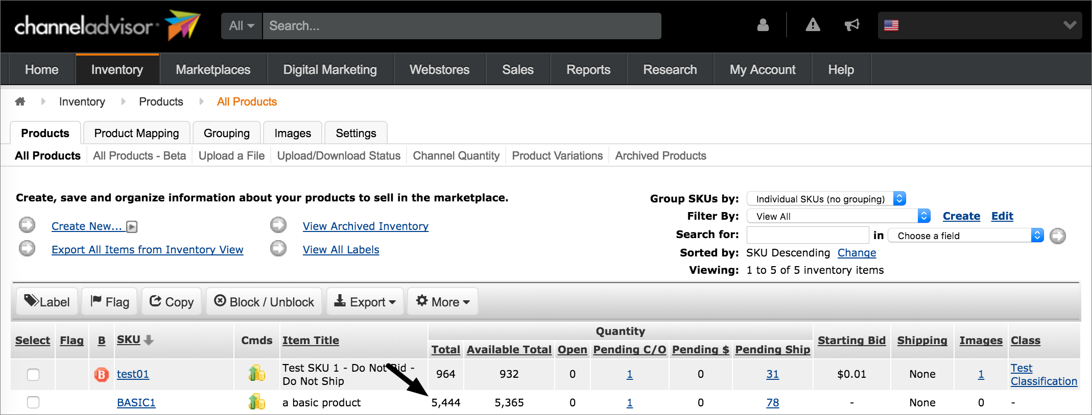The image size is (1092, 415).
Task: Open the warning alerts icon
Action: [813, 25]
